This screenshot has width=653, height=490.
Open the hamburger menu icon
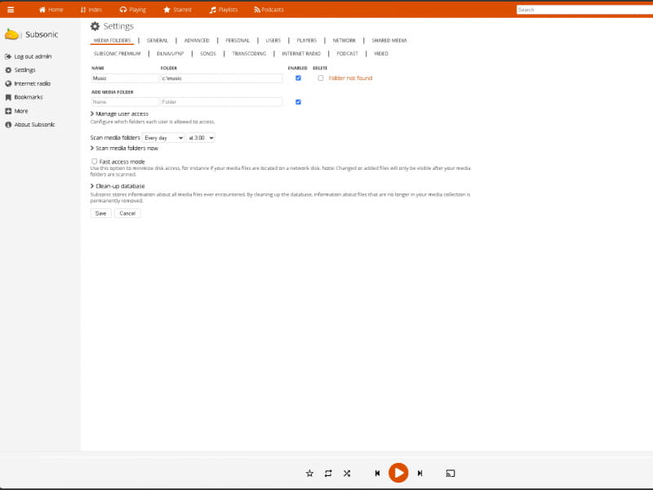tap(11, 10)
